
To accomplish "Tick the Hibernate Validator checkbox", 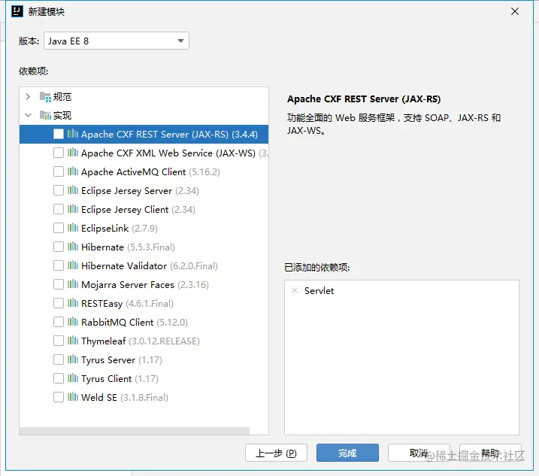I will coord(59,265).
